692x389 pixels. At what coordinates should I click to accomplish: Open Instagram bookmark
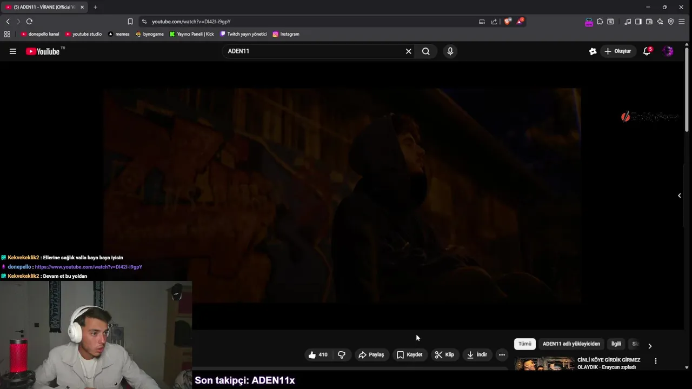tap(285, 34)
